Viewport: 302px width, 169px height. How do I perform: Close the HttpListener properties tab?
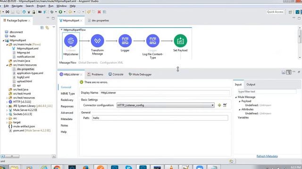(x=81, y=74)
